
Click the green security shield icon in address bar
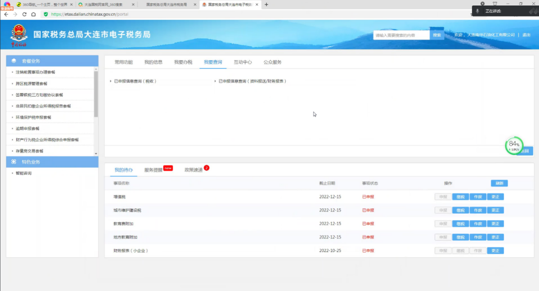[x=46, y=14]
